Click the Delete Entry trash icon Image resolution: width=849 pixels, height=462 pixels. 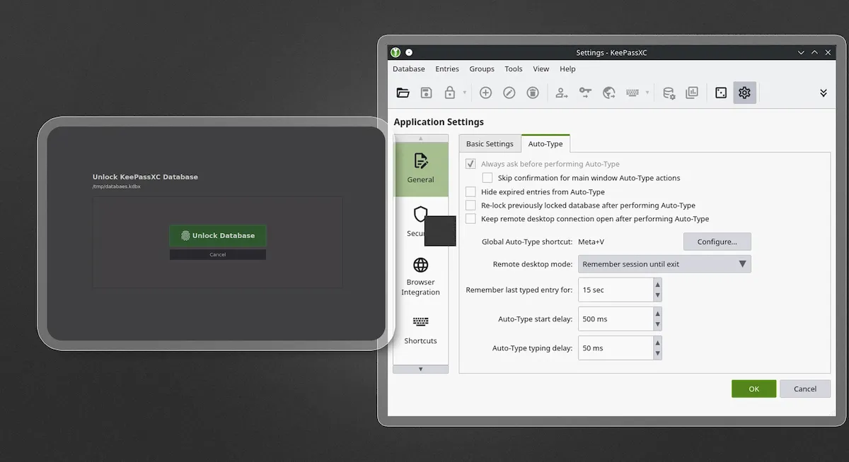[533, 93]
